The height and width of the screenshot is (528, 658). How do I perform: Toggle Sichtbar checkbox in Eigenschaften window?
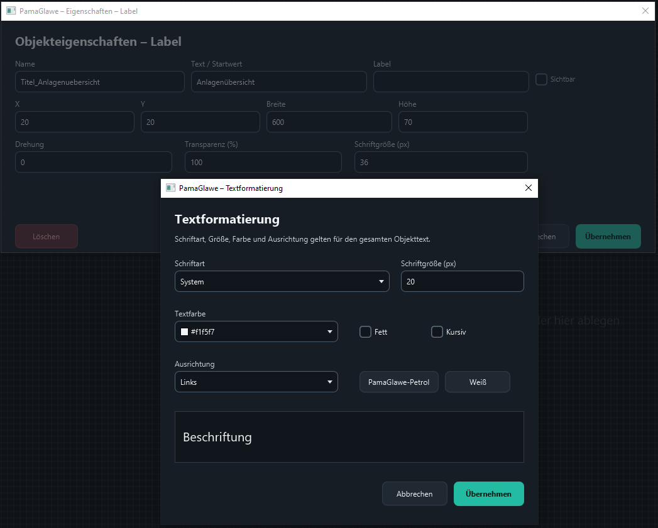[541, 79]
